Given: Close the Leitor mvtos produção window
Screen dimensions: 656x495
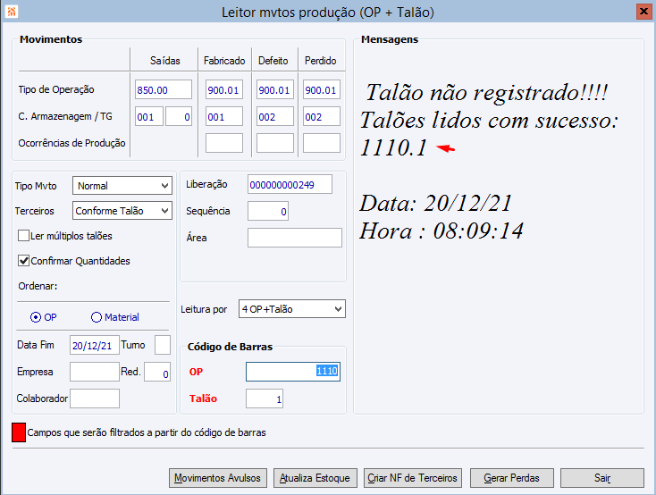Looking at the screenshot, I should tap(643, 12).
